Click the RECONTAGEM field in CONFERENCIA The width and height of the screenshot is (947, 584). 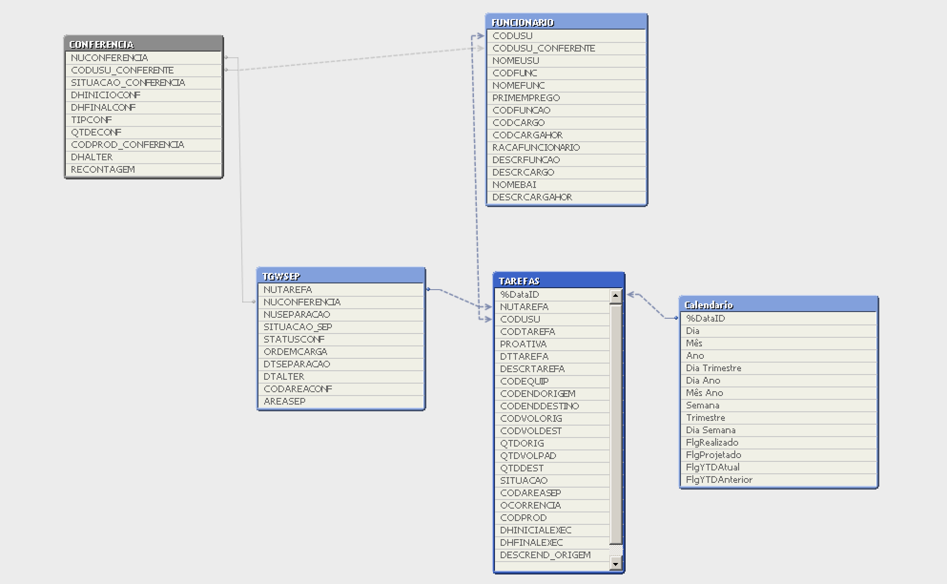(103, 169)
